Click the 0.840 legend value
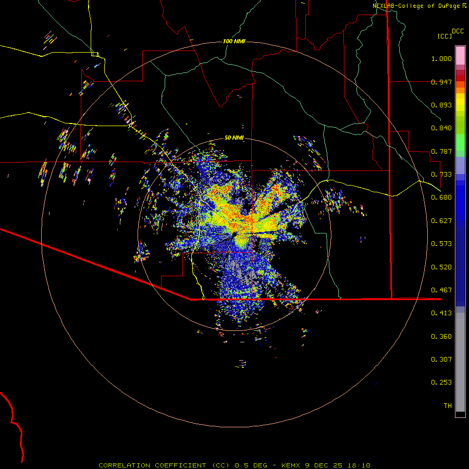Viewport: 469px width, 469px height. 441,128
